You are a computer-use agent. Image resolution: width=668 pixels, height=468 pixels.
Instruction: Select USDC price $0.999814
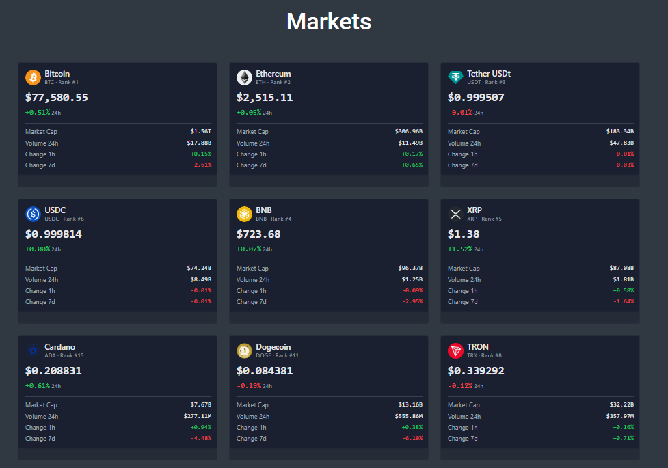point(53,234)
